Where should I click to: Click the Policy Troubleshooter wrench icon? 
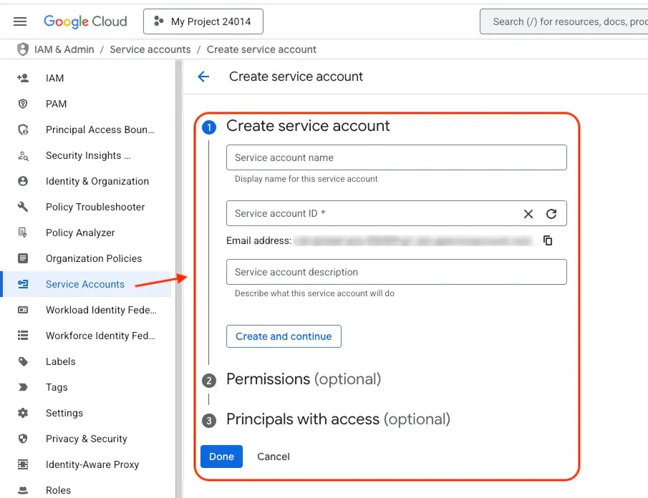[23, 207]
